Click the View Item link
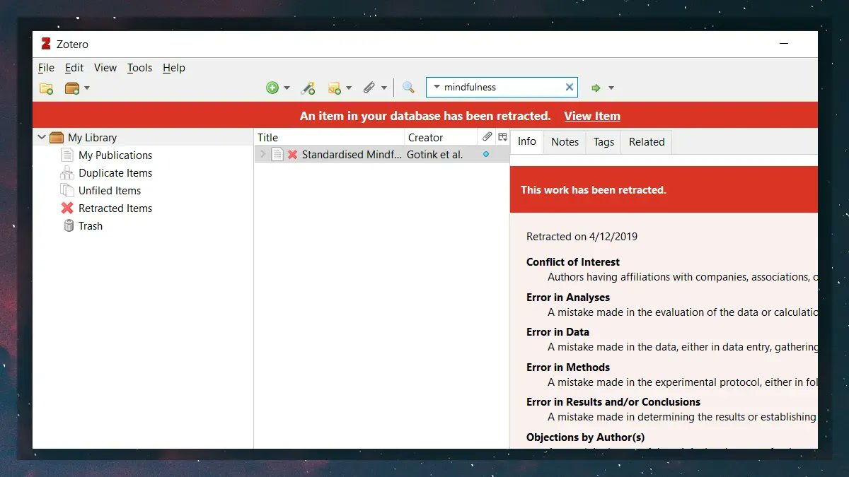Screen dimensions: 849x477 [592, 116]
